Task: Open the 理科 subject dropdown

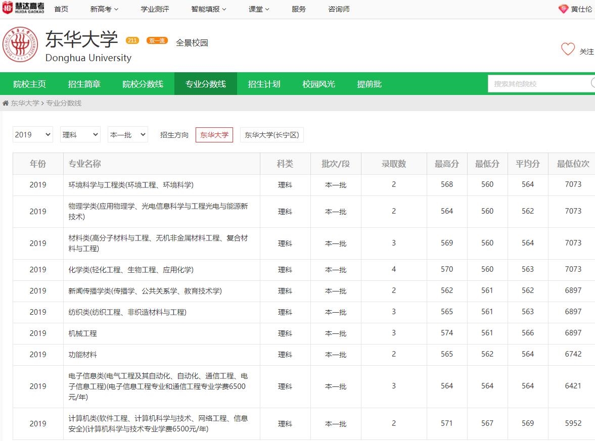Action: click(x=80, y=134)
